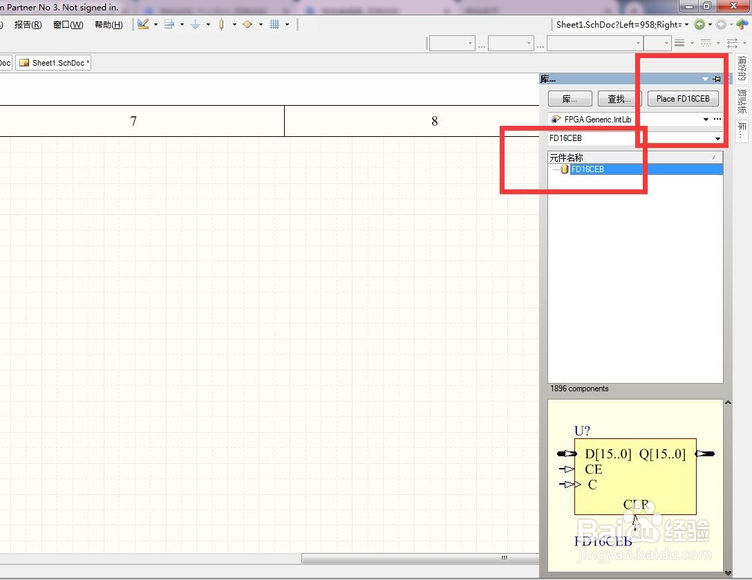Click the FD16CEB filter input field
Viewport: 752px width, 580px height.
(630, 138)
